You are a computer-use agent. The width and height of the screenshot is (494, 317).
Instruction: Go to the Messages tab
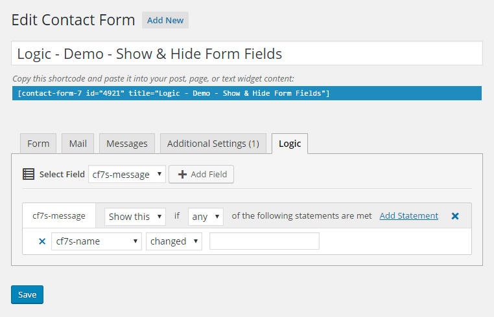pyautogui.click(x=127, y=144)
